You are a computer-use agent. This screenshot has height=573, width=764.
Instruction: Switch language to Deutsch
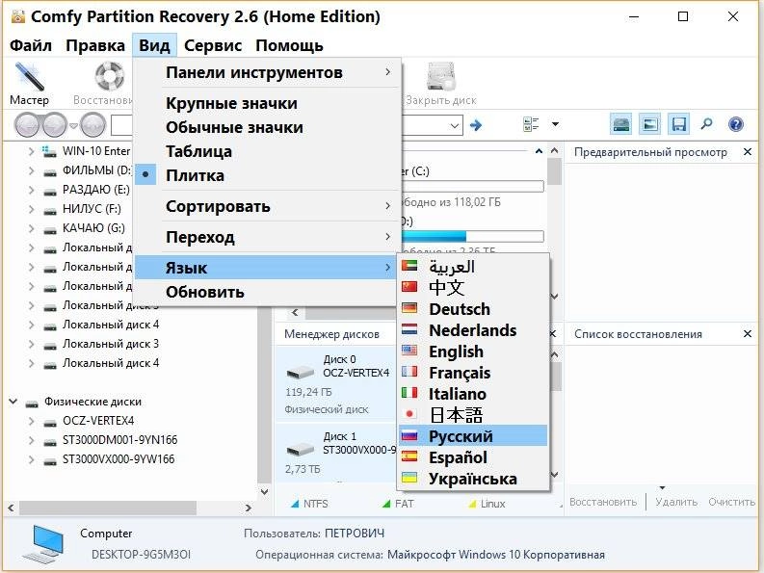point(473,309)
